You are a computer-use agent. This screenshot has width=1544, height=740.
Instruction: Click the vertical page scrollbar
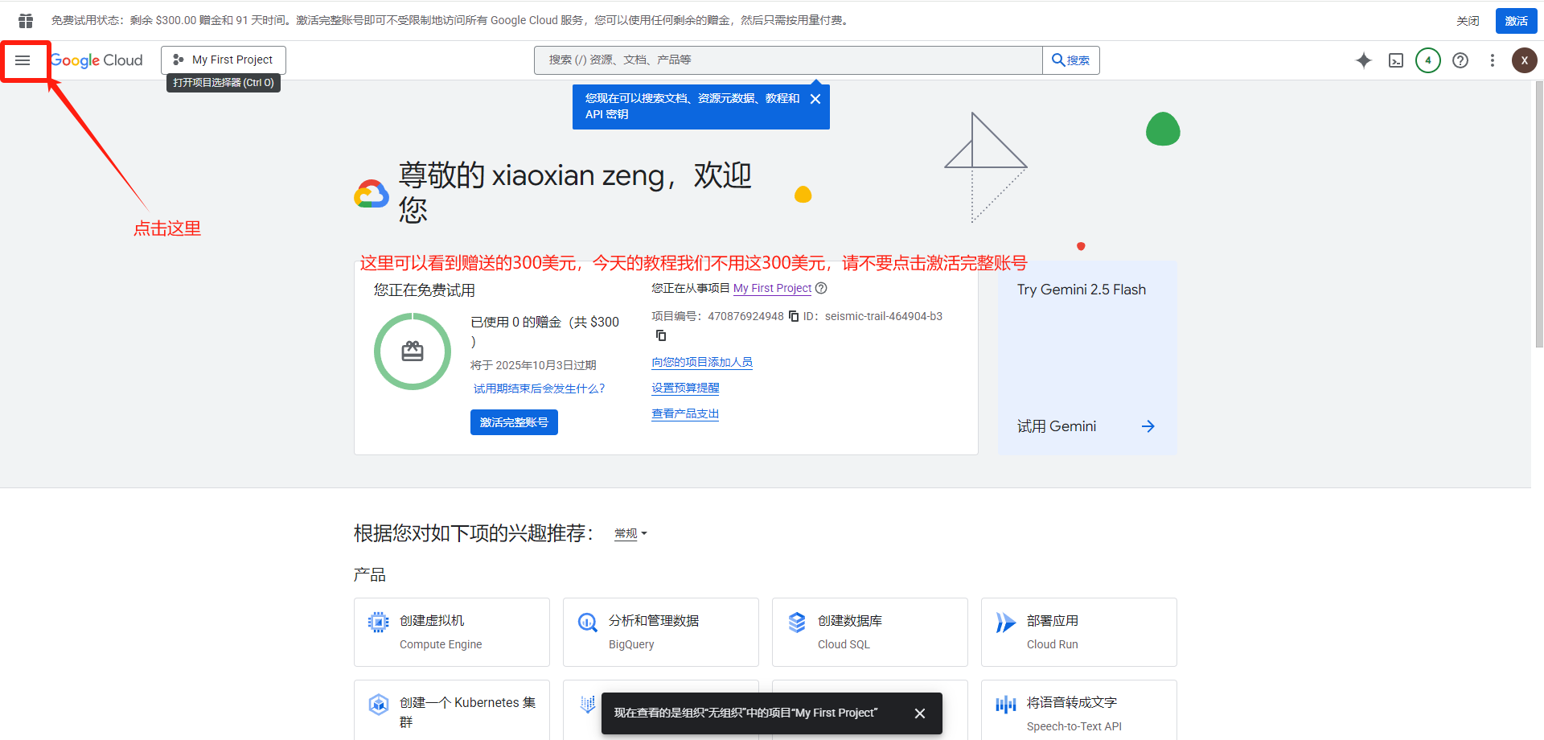pyautogui.click(x=1538, y=214)
